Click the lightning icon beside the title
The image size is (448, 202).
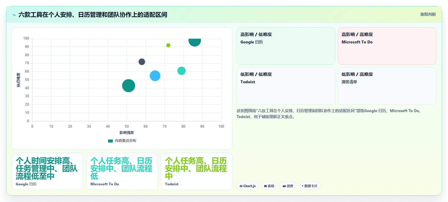[14, 15]
